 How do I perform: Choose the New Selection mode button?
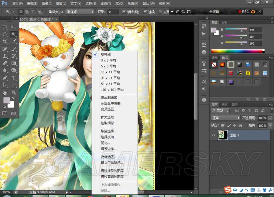click(21, 12)
